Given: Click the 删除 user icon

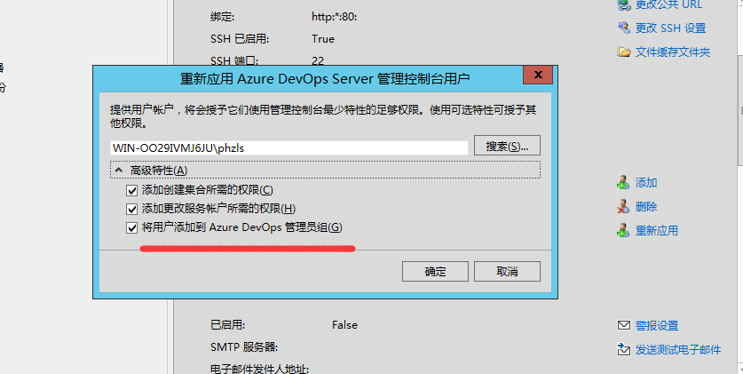Looking at the screenshot, I should click(623, 207).
